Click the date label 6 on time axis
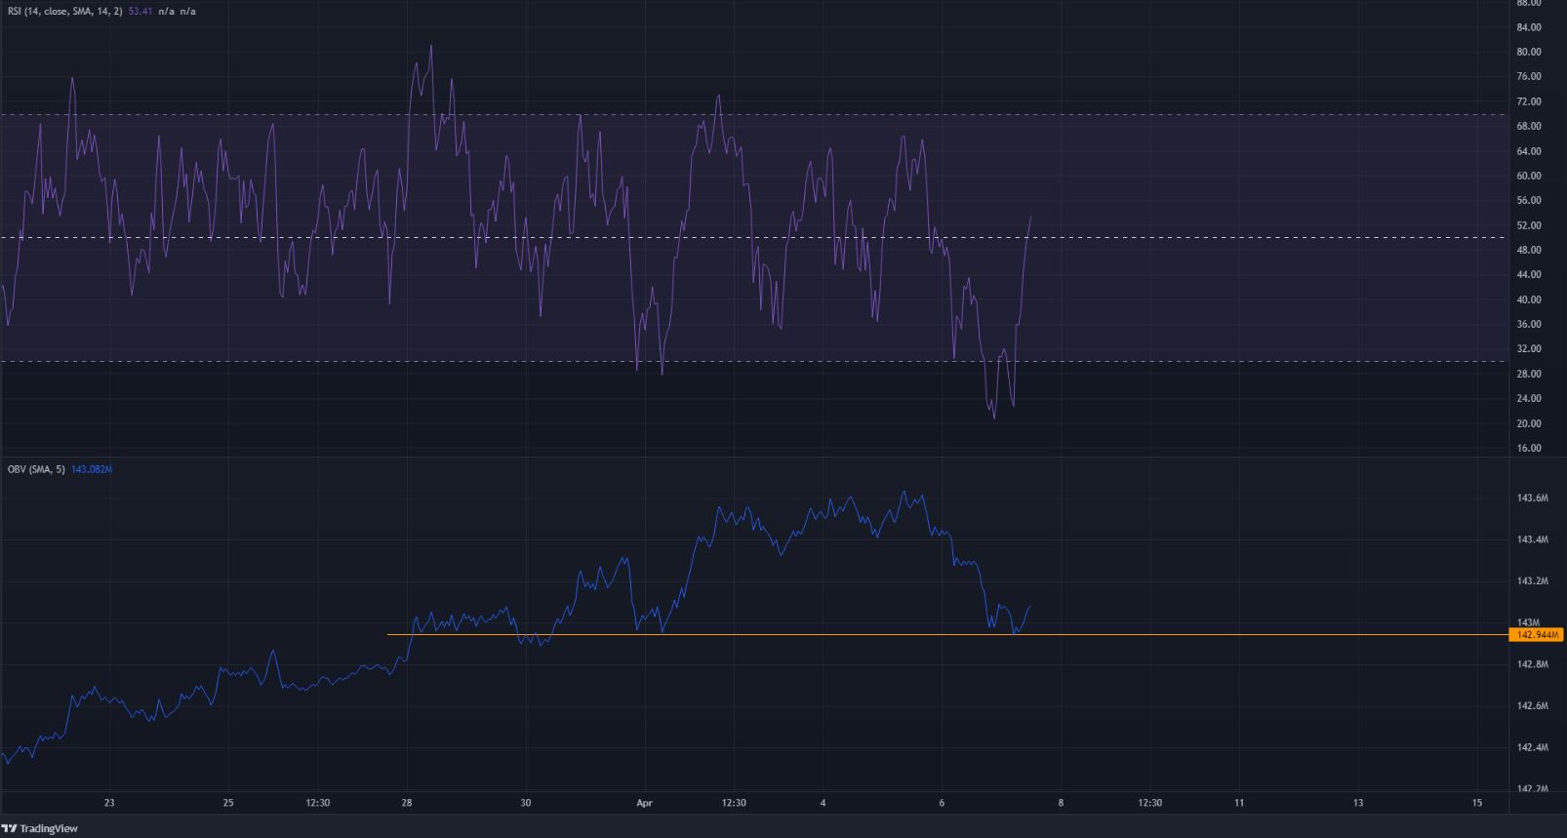The height and width of the screenshot is (838, 1567). pyautogui.click(x=942, y=803)
